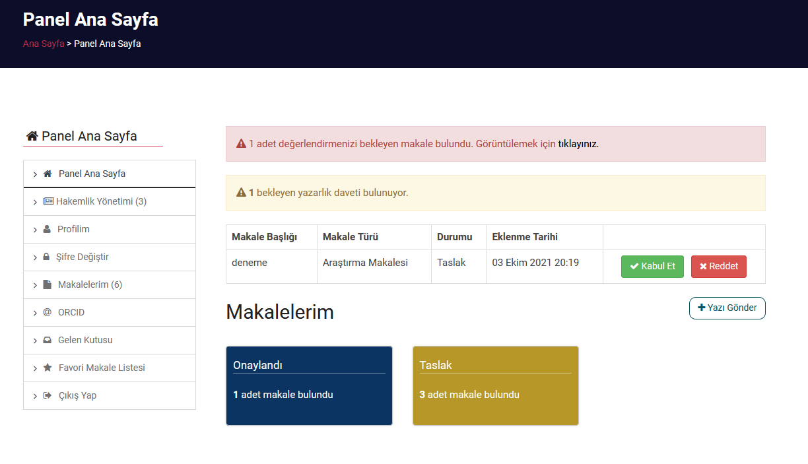The image size is (808, 464).
Task: Click the newspaper icon for Hakemlik Yönetimi
Action: 48,201
